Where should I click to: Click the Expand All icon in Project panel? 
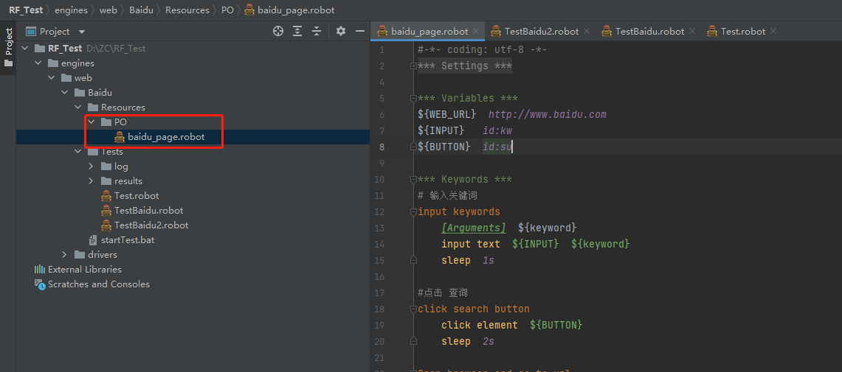click(x=297, y=31)
